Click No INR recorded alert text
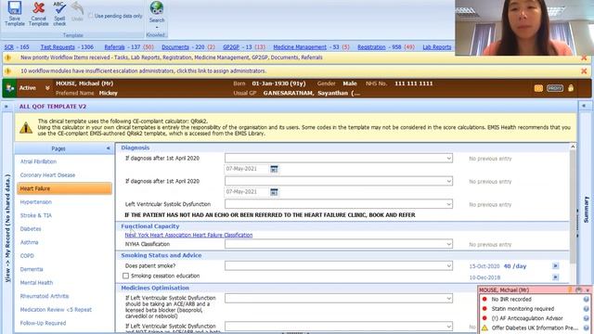Image resolution: width=594 pixels, height=334 pixels. click(511, 299)
